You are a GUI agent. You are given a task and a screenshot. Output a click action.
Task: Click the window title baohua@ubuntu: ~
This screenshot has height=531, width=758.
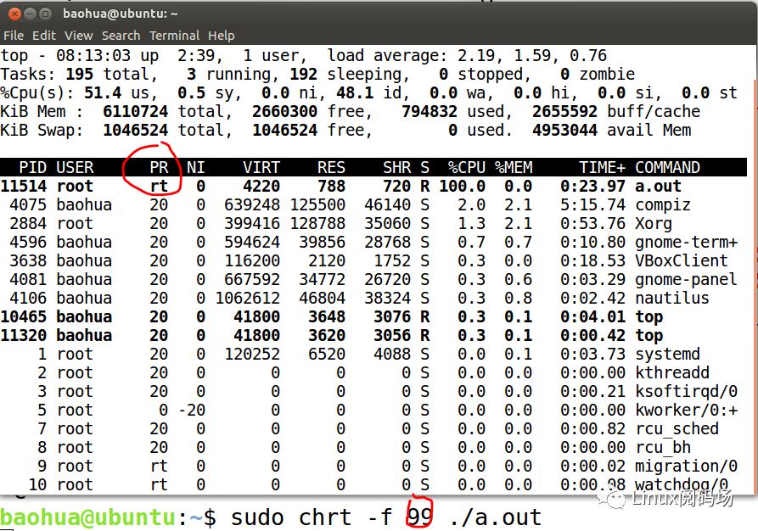point(121,14)
